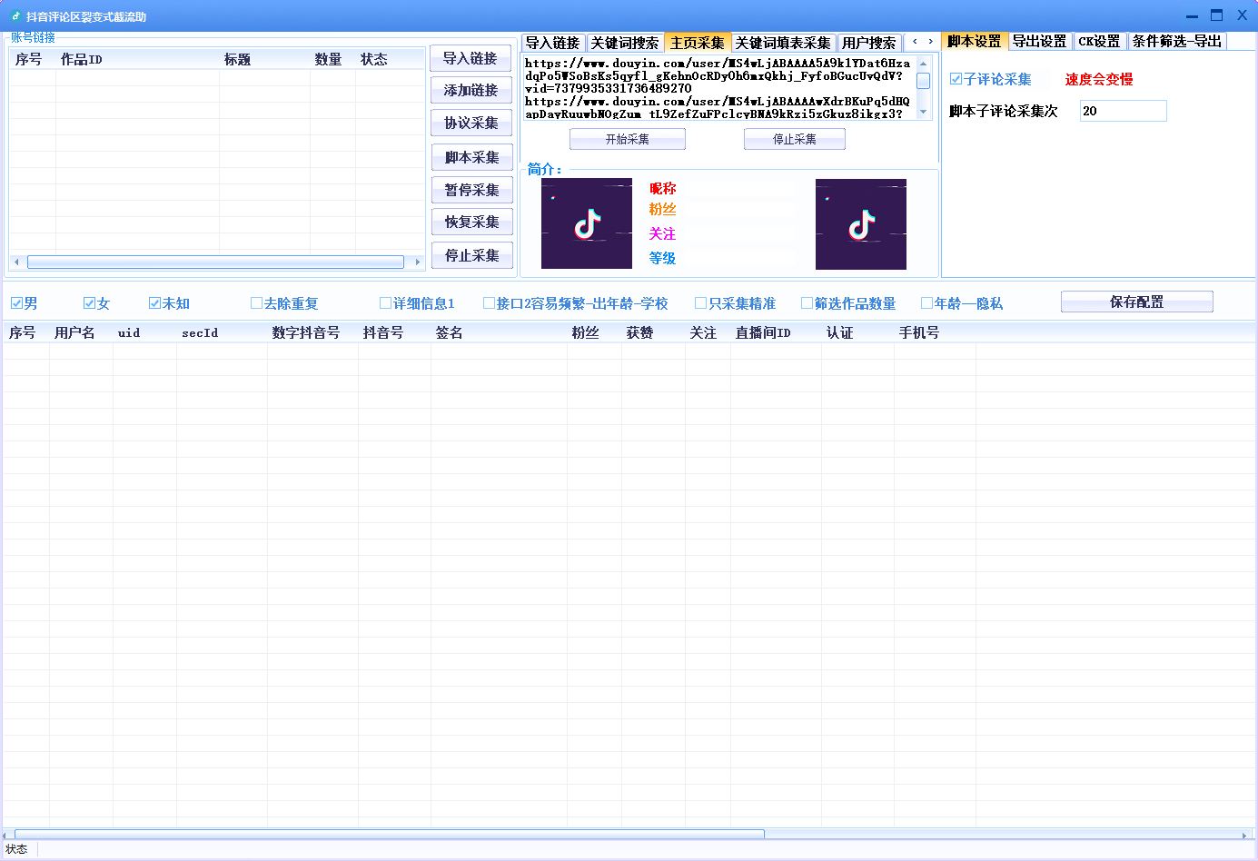Viewport: 1258px width, 861px height.
Task: Uncheck the 男 gender filter
Action: (x=16, y=303)
